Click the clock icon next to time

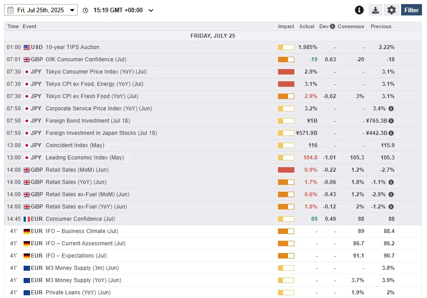pos(85,10)
